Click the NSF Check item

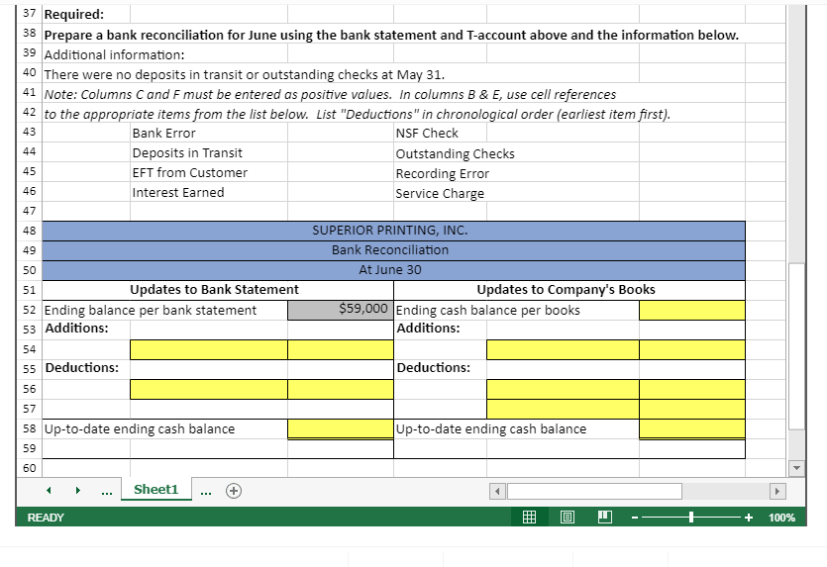tap(427, 134)
